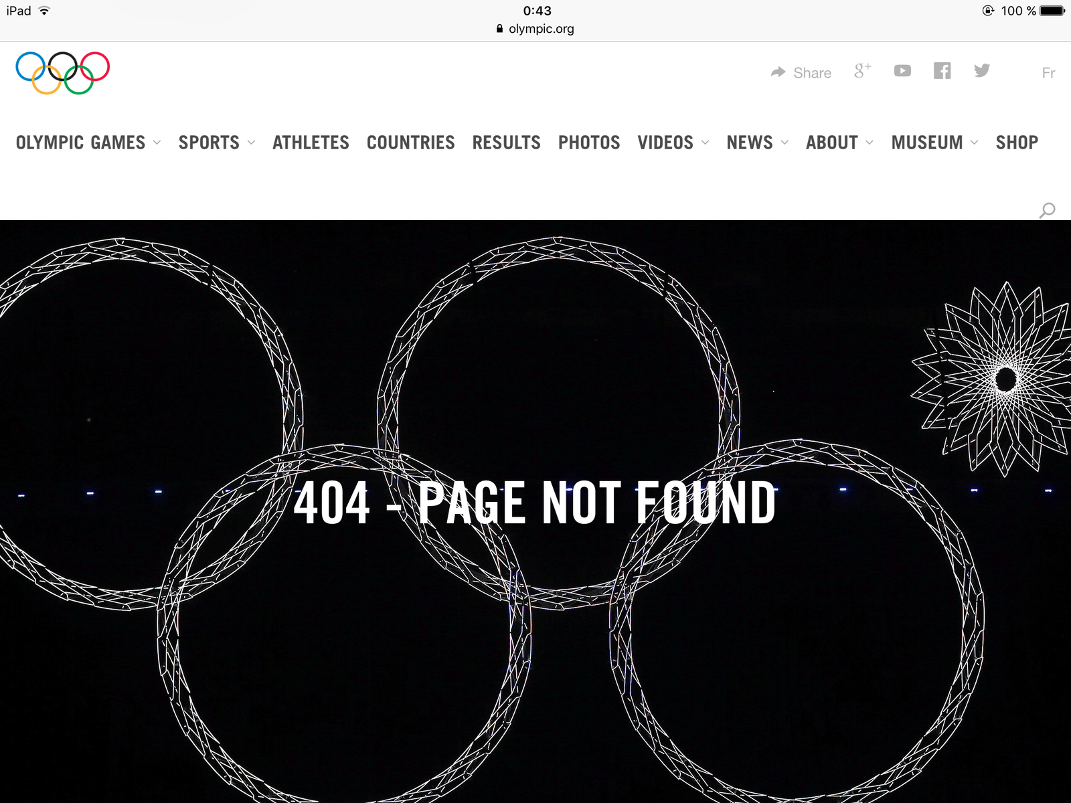The height and width of the screenshot is (803, 1071).
Task: Open the Athletes menu item
Action: [311, 143]
